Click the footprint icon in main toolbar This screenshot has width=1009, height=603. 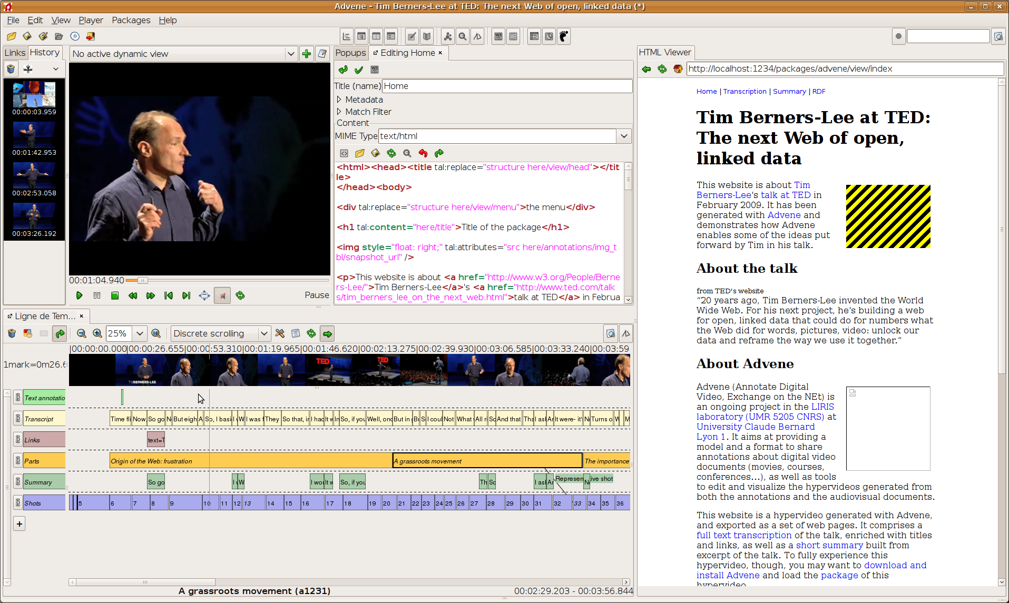coord(564,36)
